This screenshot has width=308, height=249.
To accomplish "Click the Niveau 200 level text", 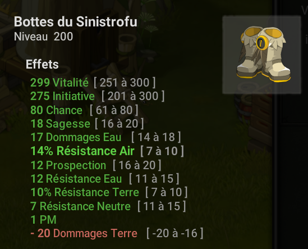I will [43, 37].
